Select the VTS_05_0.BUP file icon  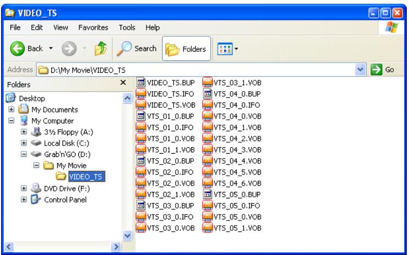click(x=207, y=195)
